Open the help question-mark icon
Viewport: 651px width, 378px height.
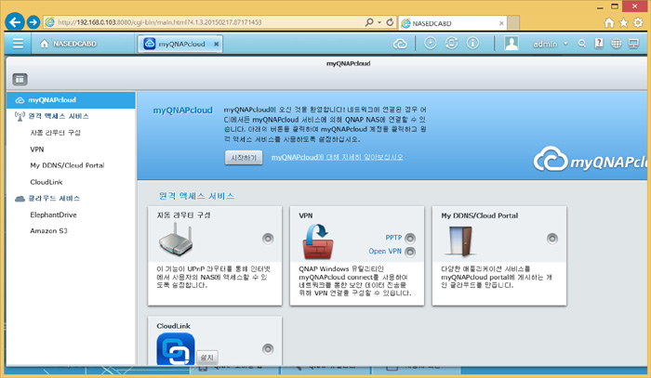[599, 43]
